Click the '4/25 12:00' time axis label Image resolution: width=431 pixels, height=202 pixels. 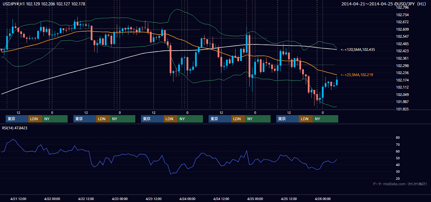pos(289,199)
